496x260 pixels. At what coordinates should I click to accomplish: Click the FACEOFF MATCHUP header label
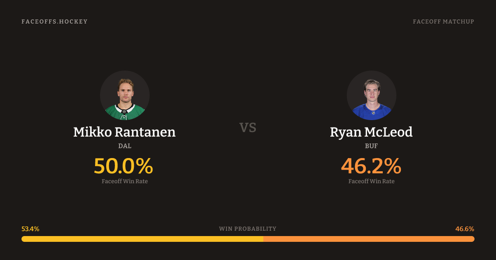click(443, 21)
